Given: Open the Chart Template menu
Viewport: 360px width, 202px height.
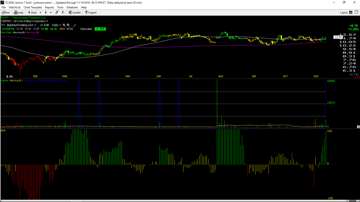Looking at the screenshot, I should click(33, 7).
